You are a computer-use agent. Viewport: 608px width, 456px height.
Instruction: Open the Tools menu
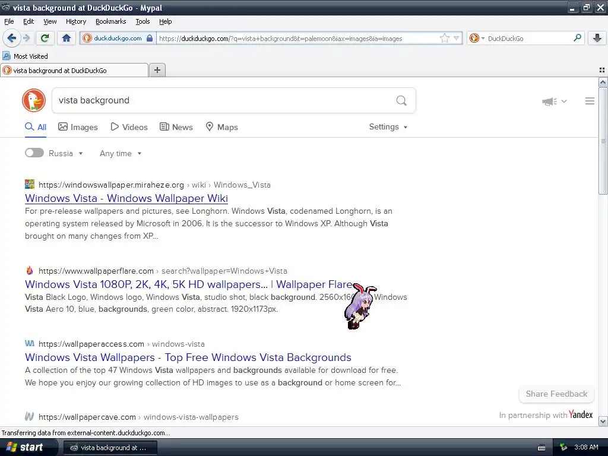[x=142, y=22]
